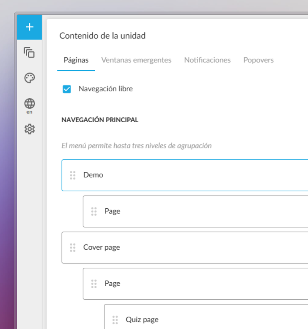Switch to the Notificaciones tab

[207, 60]
